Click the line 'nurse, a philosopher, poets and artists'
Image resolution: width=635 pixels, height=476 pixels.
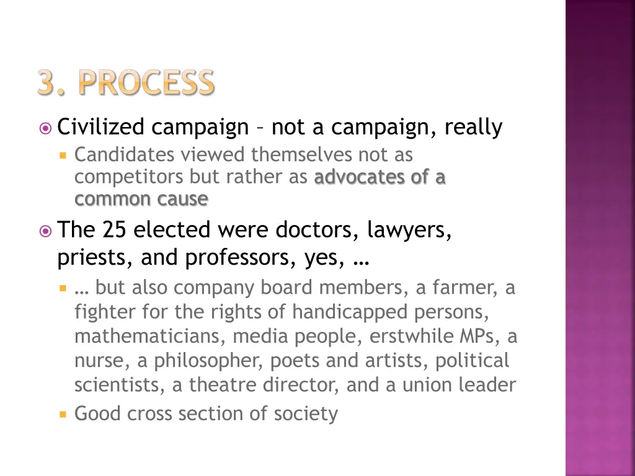pyautogui.click(x=292, y=361)
